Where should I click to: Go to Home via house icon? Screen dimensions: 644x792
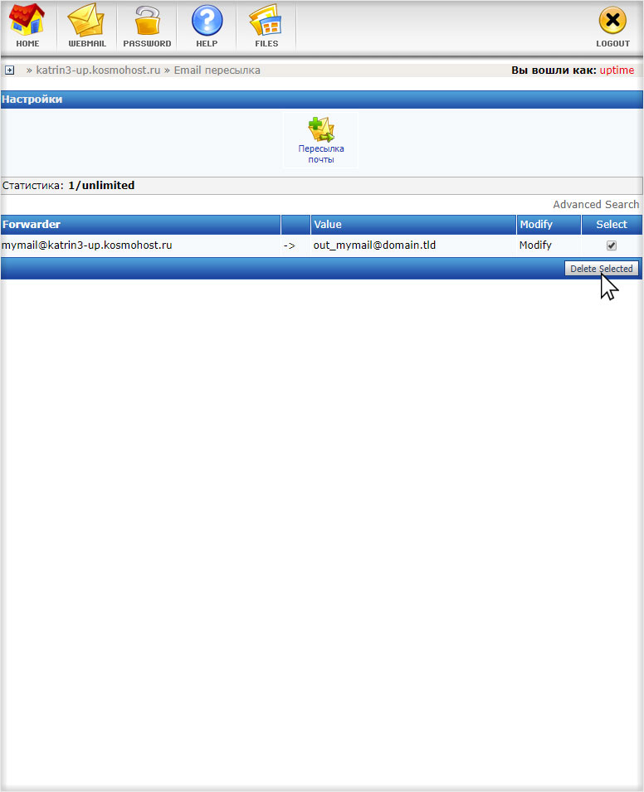coord(27,21)
